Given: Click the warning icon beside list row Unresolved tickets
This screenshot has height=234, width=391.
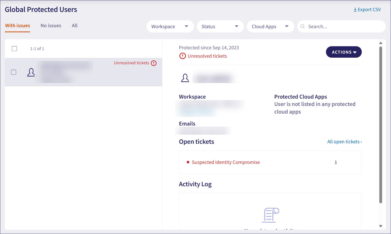Looking at the screenshot, I should [154, 63].
